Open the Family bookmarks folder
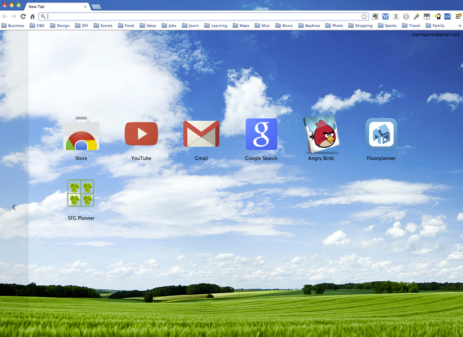Image resolution: width=463 pixels, height=337 pixels. click(435, 26)
